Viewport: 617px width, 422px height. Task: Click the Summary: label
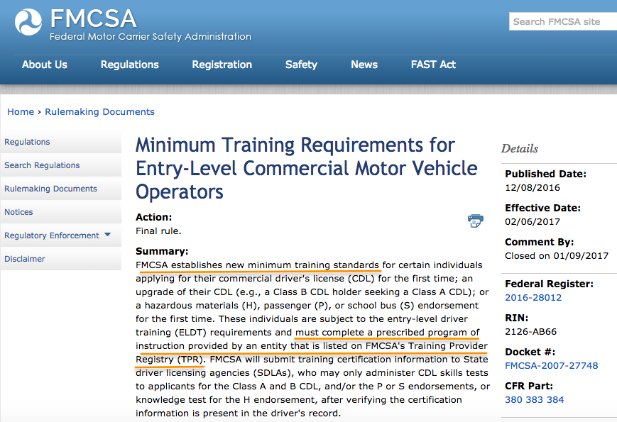tap(162, 251)
